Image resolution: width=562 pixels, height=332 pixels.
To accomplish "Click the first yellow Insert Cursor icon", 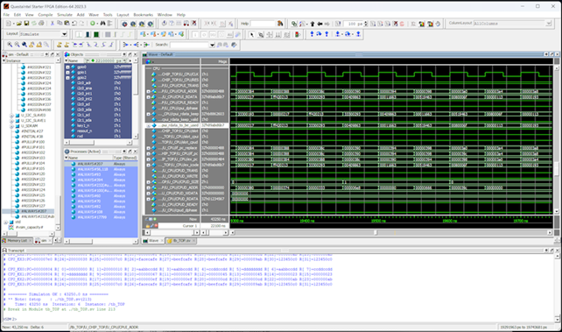I will [60, 45].
